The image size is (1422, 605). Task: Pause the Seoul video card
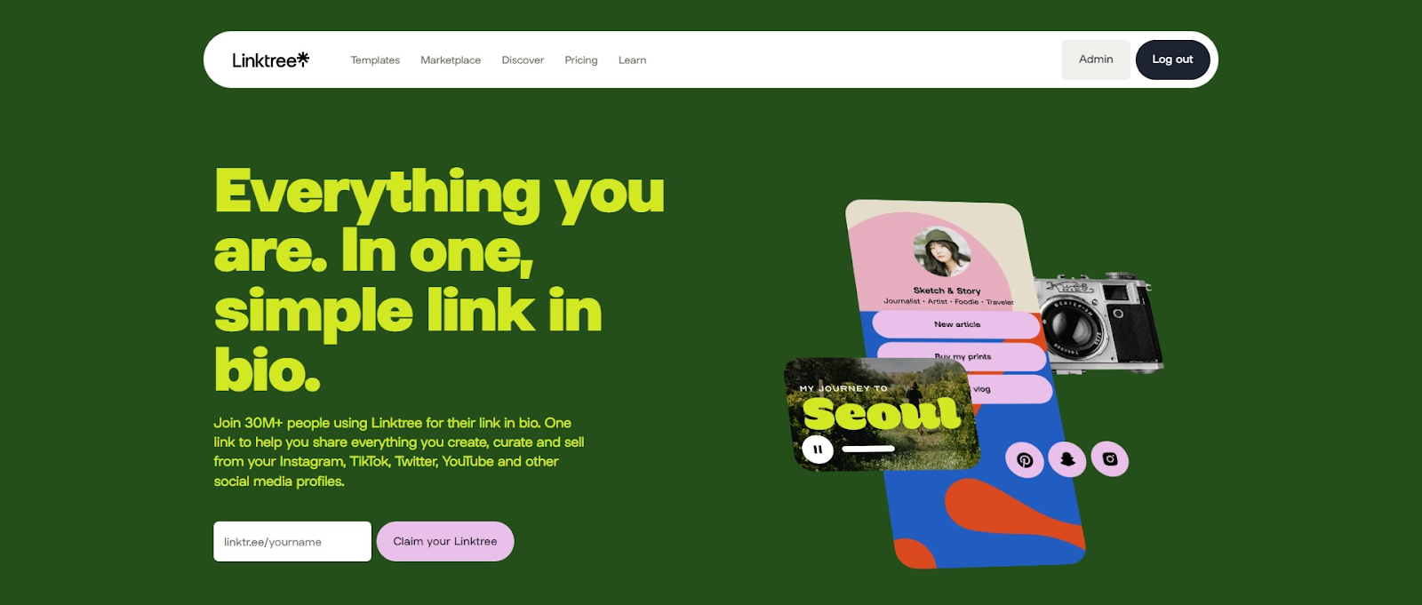pyautogui.click(x=818, y=450)
